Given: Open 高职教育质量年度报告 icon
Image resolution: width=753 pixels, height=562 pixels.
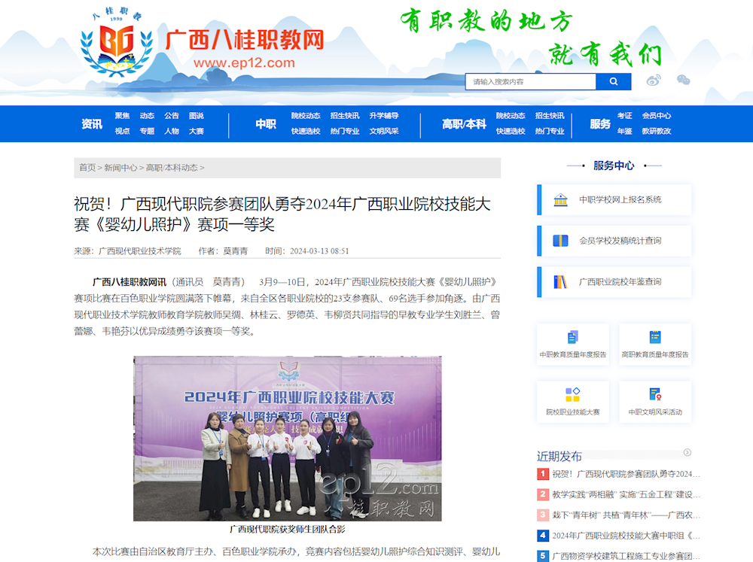Looking at the screenshot, I should 654,338.
